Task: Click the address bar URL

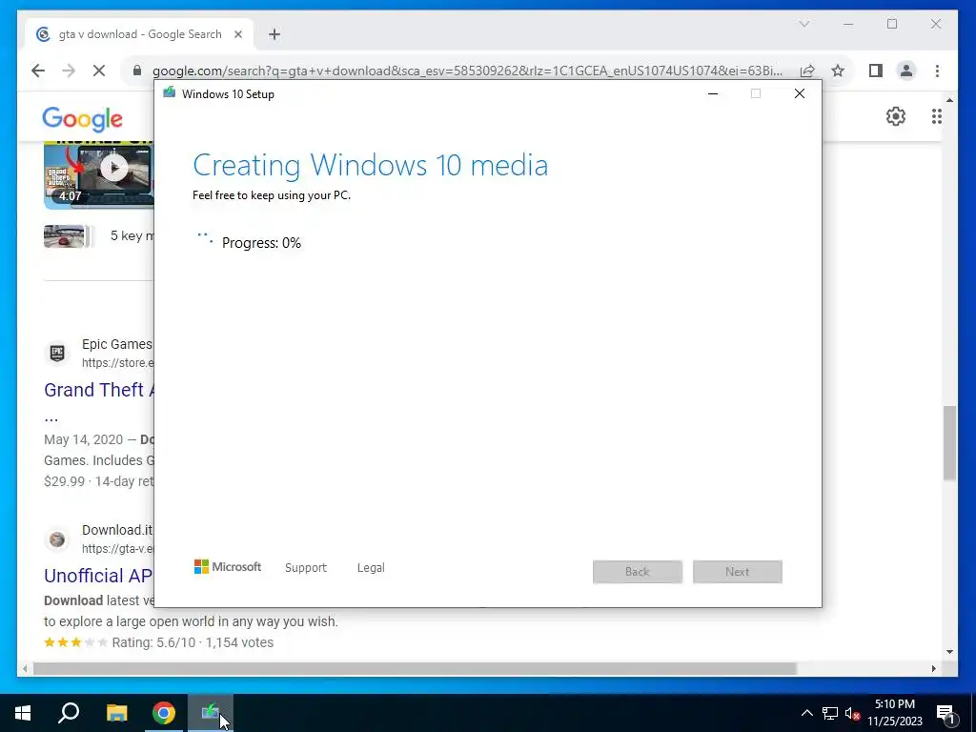Action: click(x=467, y=71)
